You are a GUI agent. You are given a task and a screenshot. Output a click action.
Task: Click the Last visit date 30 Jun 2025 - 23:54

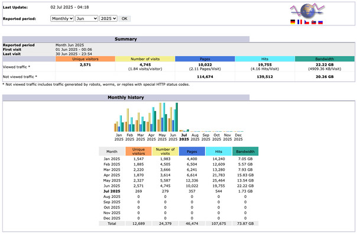pyautogui.click(x=74, y=54)
